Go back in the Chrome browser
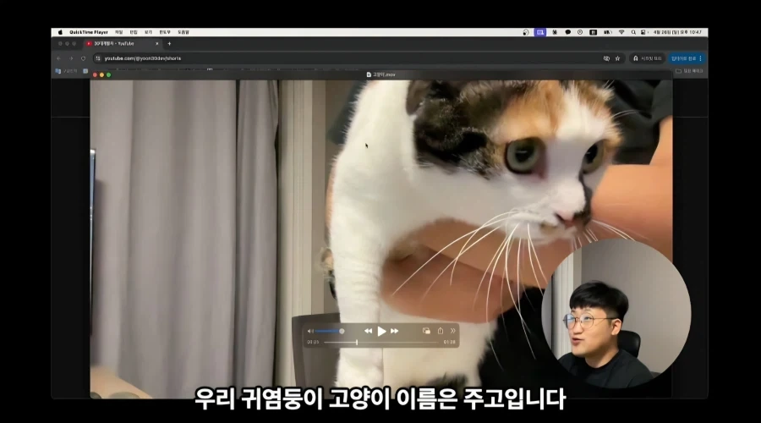761x423 pixels. [58, 58]
